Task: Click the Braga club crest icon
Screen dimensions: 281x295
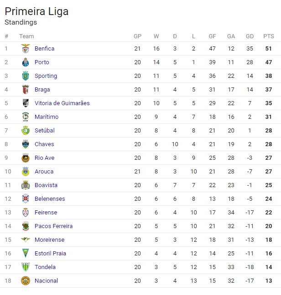Action: pyautogui.click(x=26, y=90)
